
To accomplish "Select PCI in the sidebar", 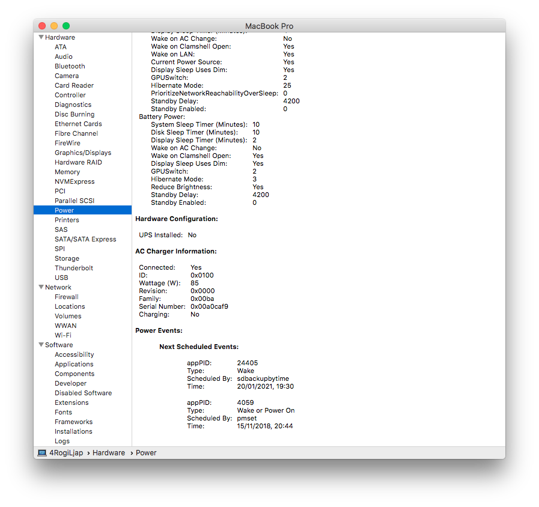I will (x=60, y=192).
